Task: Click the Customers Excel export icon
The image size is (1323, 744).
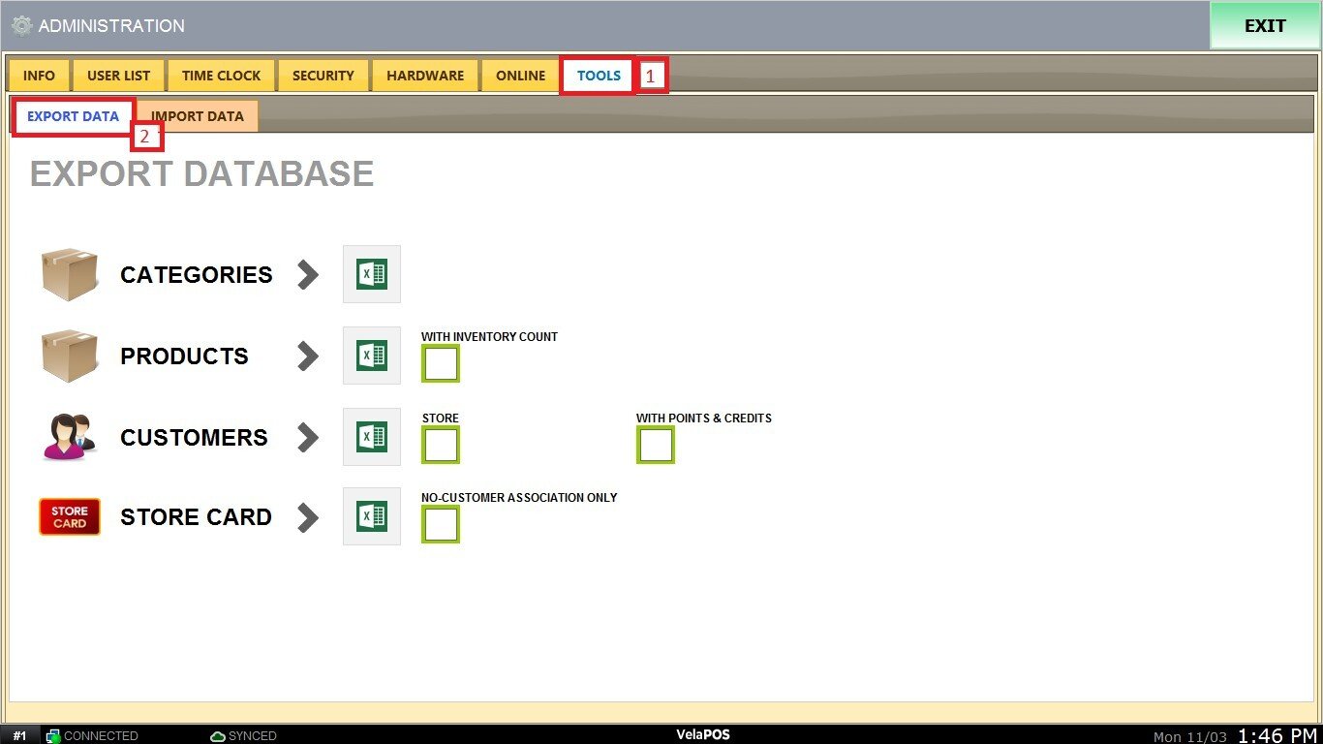Action: coord(372,437)
